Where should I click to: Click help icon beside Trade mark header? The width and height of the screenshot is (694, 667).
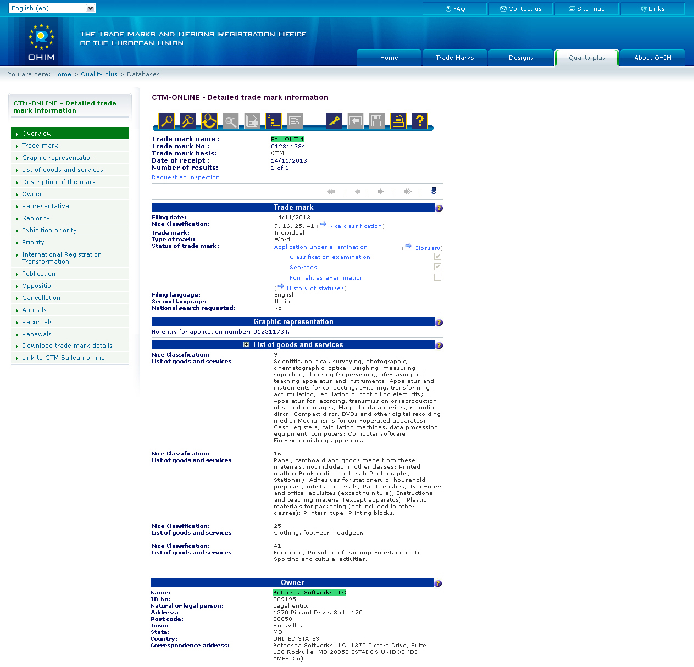pos(438,208)
